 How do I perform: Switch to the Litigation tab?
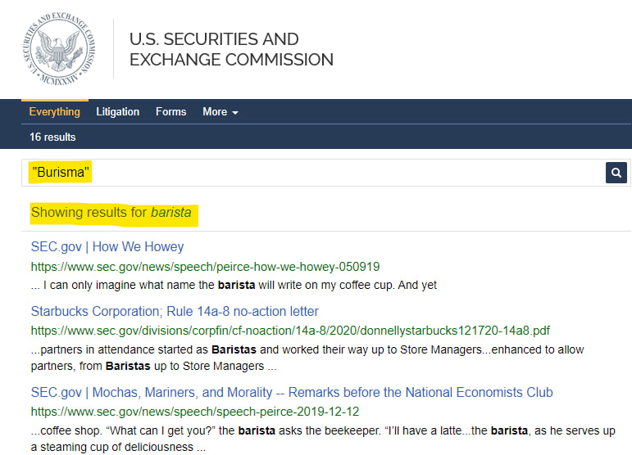tap(117, 112)
